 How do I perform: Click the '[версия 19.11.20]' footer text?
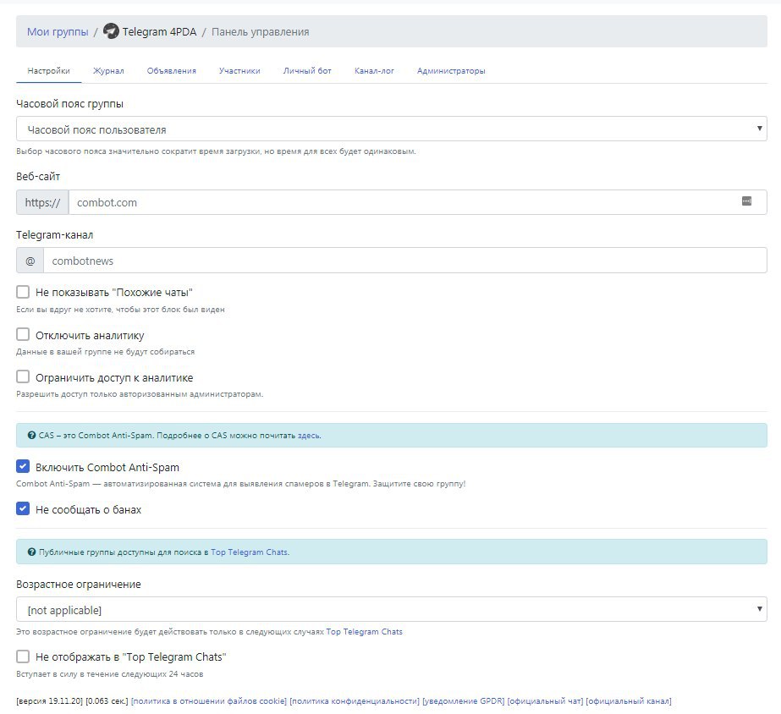click(x=49, y=701)
